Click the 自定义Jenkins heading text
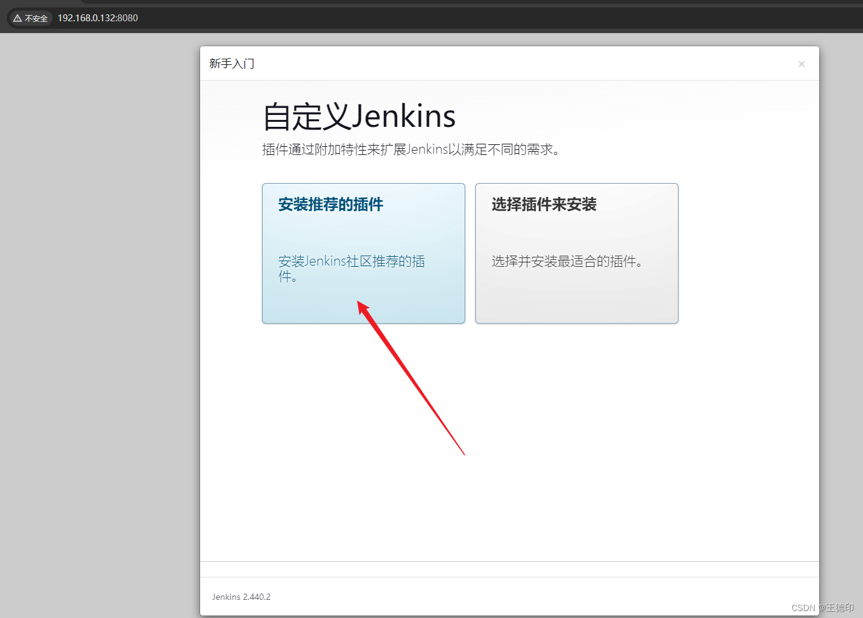 pos(359,116)
